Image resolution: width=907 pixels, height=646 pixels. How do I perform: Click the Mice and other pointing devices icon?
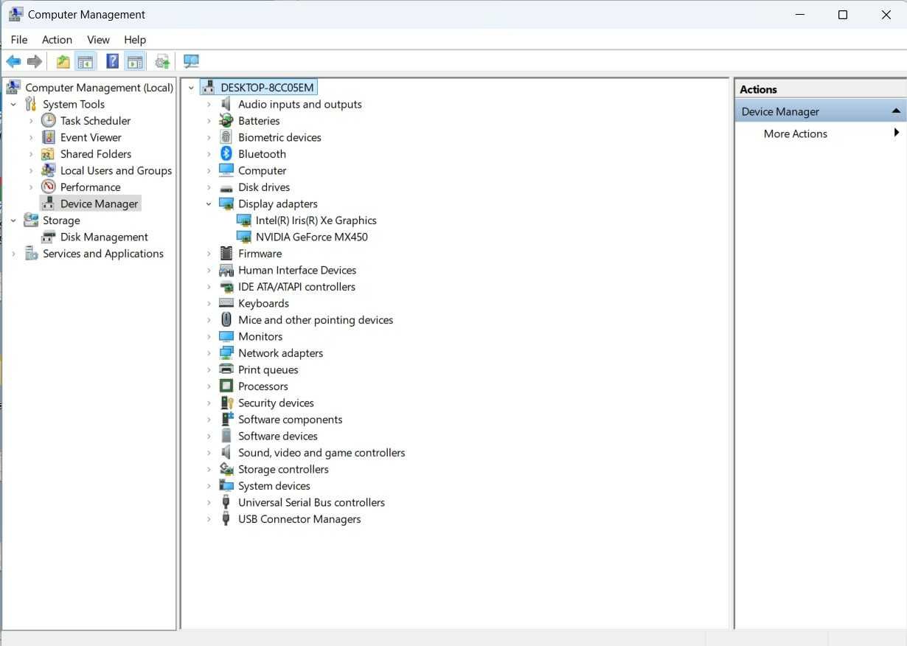226,319
